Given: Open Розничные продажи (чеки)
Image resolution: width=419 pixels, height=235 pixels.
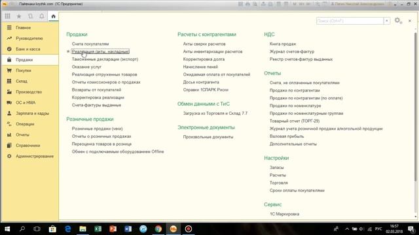Looking at the screenshot, I should [98, 129].
